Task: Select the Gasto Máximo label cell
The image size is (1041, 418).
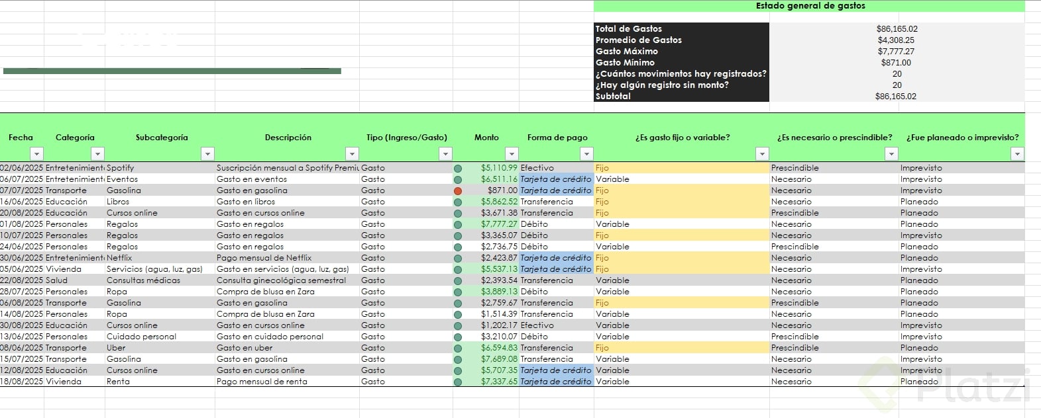Action: pyautogui.click(x=681, y=52)
